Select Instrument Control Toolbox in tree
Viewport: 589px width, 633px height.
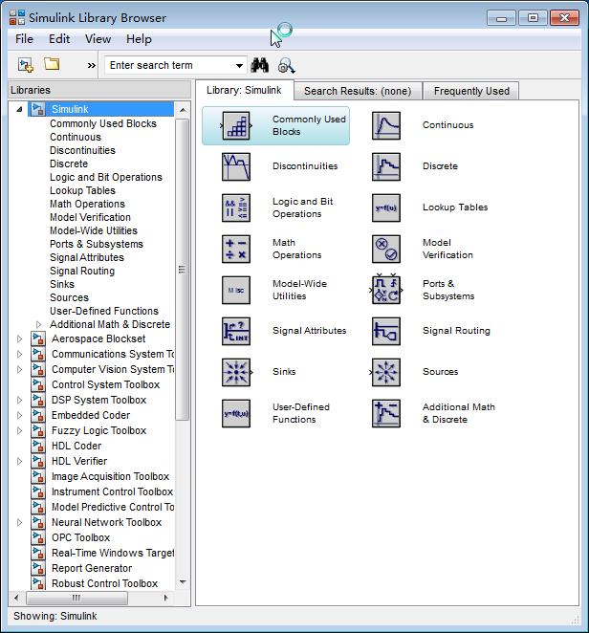pos(112,491)
